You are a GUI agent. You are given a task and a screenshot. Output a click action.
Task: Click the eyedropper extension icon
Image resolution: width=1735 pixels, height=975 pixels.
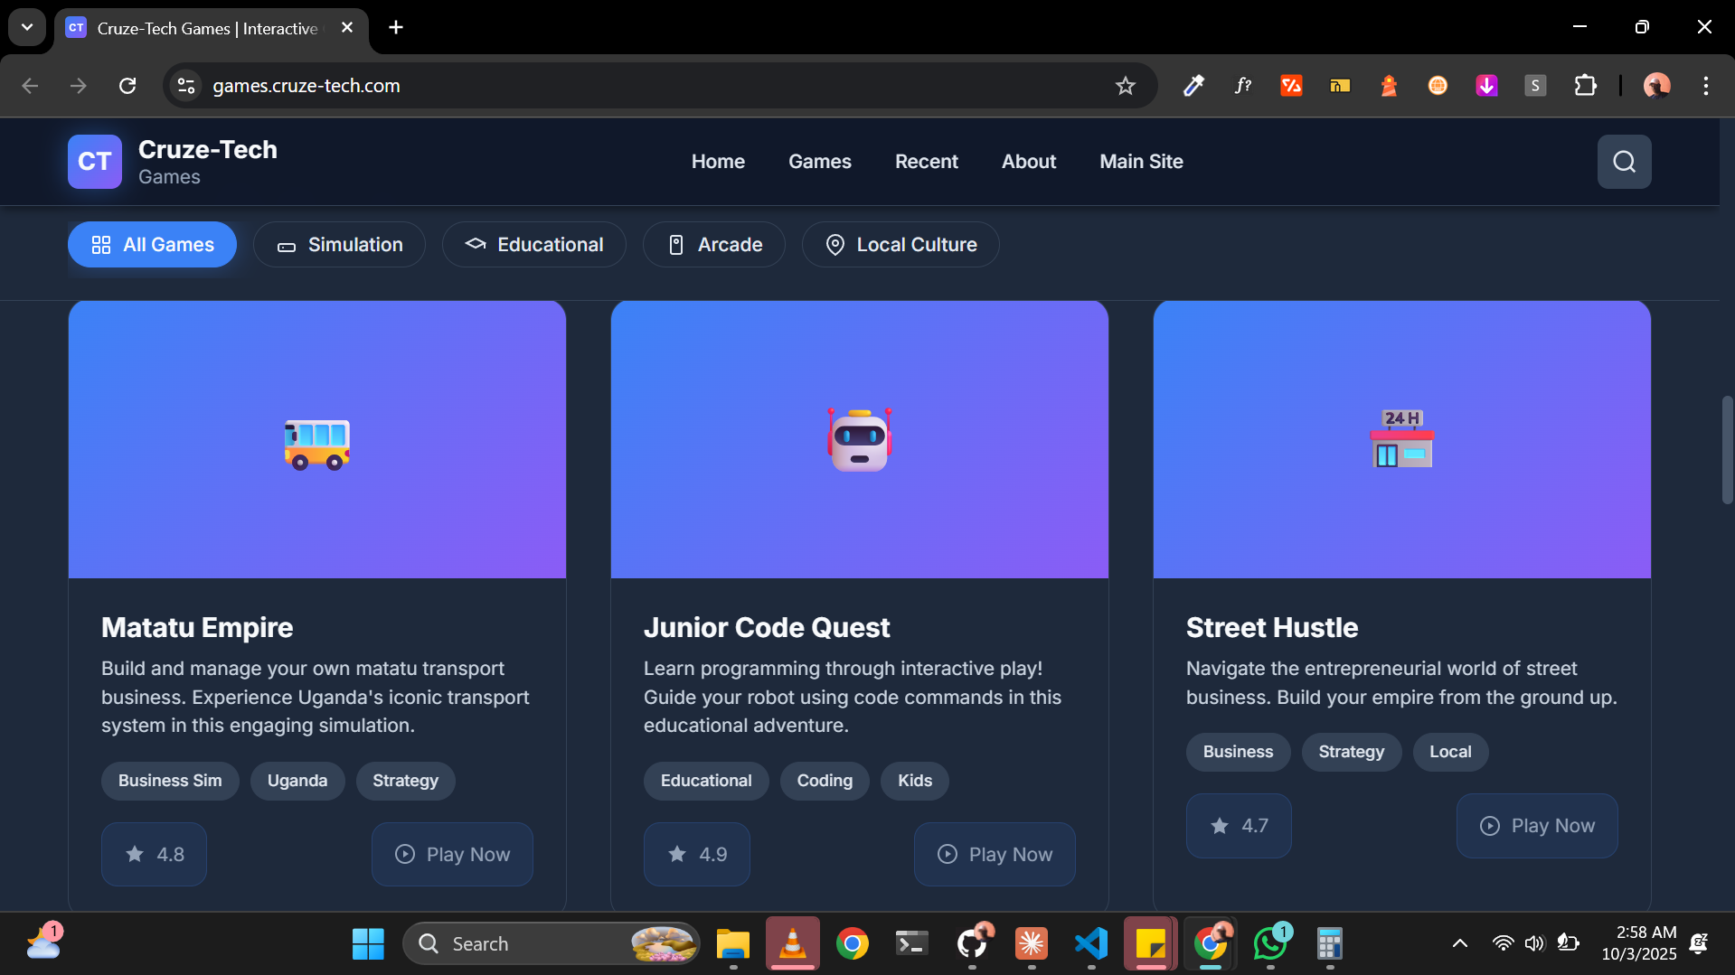[x=1193, y=86]
